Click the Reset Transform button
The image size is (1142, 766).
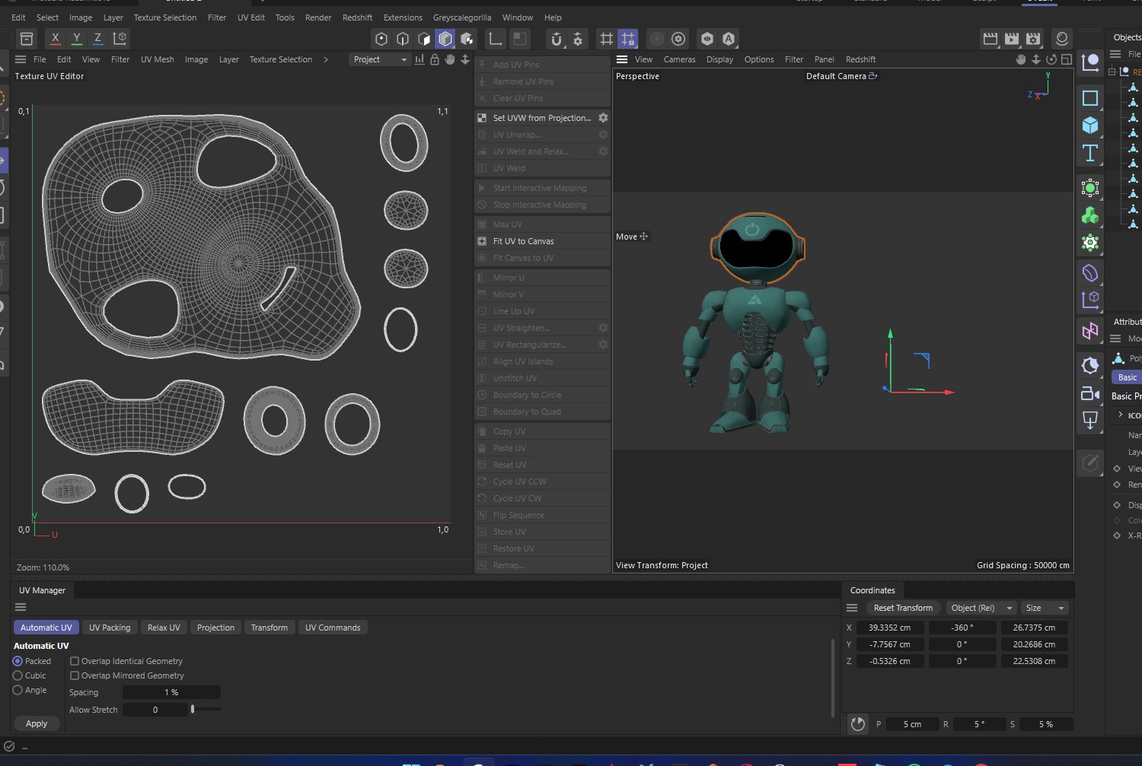(903, 608)
